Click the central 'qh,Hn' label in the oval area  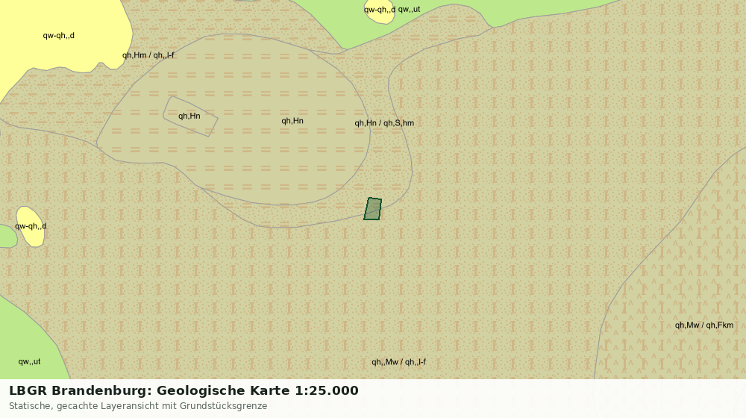click(x=292, y=121)
